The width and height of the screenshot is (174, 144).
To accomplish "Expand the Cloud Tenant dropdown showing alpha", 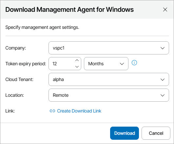I will point(109,79).
